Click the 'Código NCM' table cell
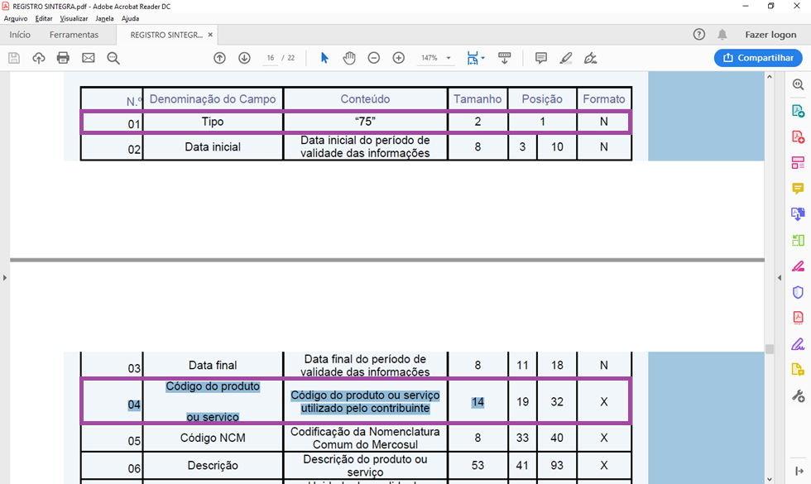The width and height of the screenshot is (811, 484). tap(213, 438)
